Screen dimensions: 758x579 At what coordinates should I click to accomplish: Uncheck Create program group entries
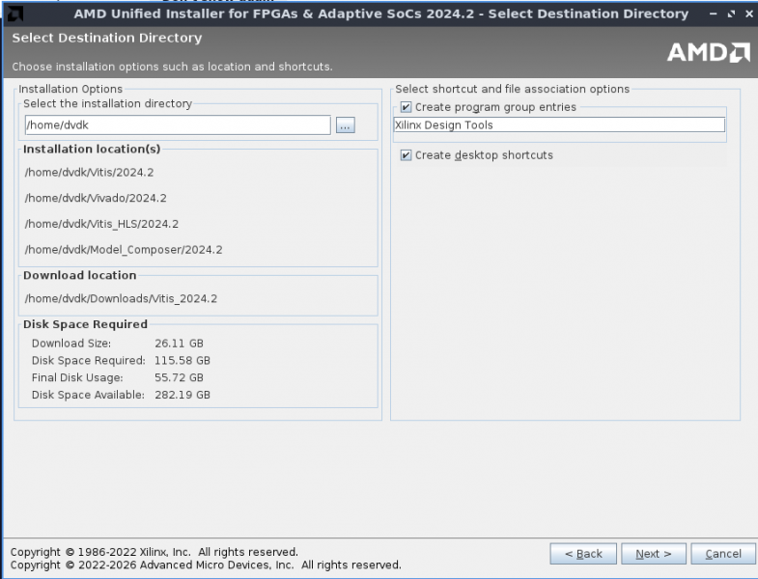coord(407,107)
